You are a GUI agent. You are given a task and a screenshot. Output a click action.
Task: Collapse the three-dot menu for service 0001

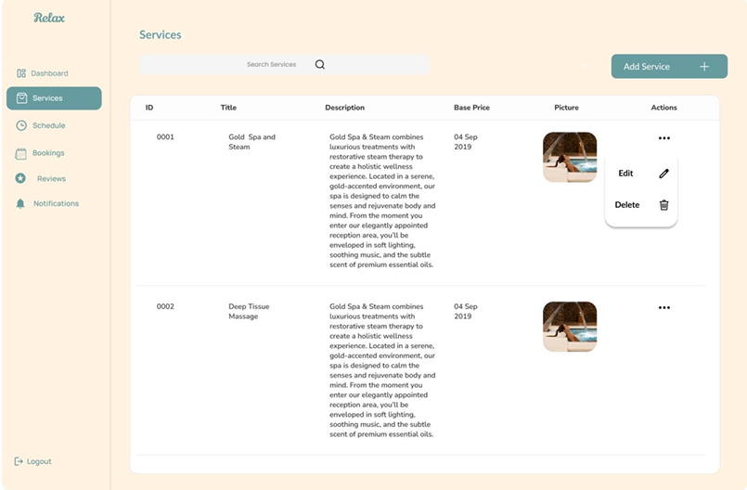click(x=663, y=138)
